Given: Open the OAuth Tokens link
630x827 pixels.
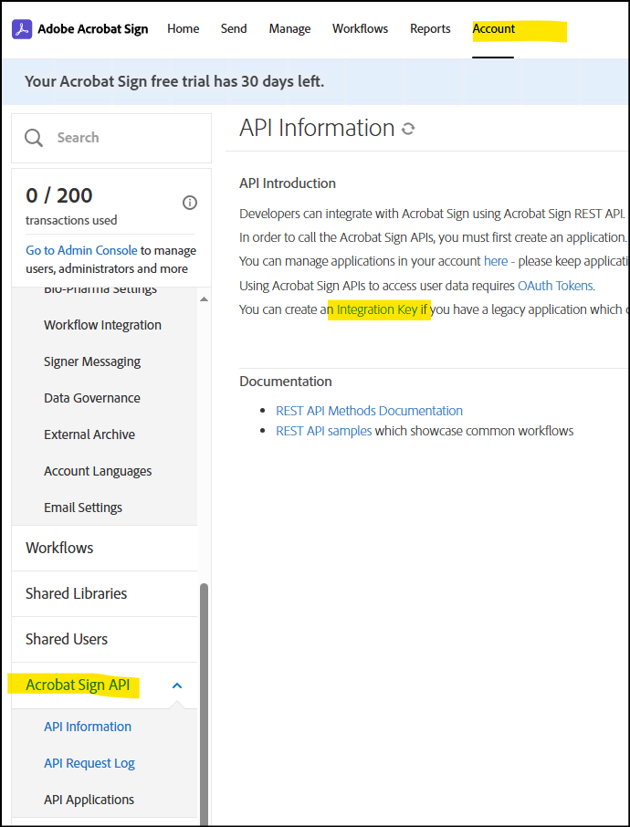Looking at the screenshot, I should (555, 286).
